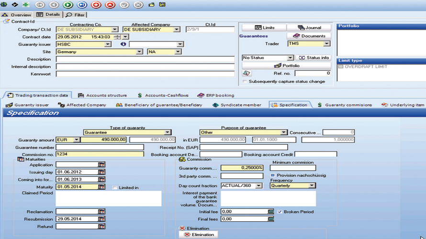Open calendar picker for Maturity date

tap(101, 187)
